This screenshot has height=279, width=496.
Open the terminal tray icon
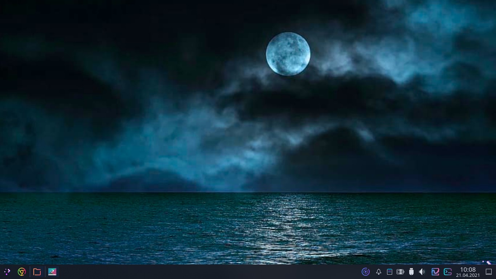pyautogui.click(x=448, y=272)
